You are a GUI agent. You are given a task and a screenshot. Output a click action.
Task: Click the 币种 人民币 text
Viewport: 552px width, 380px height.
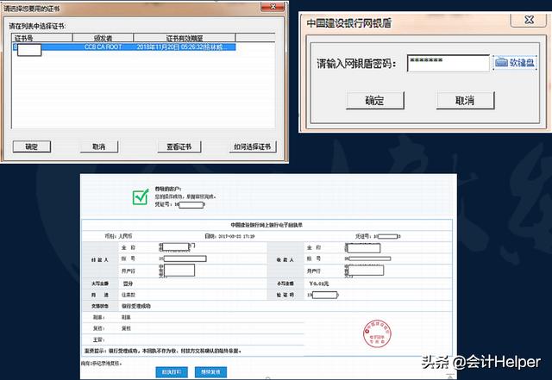pyautogui.click(x=118, y=236)
